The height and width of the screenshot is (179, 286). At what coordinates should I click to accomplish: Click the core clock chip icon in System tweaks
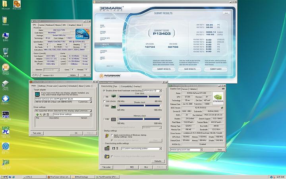tap(114, 96)
